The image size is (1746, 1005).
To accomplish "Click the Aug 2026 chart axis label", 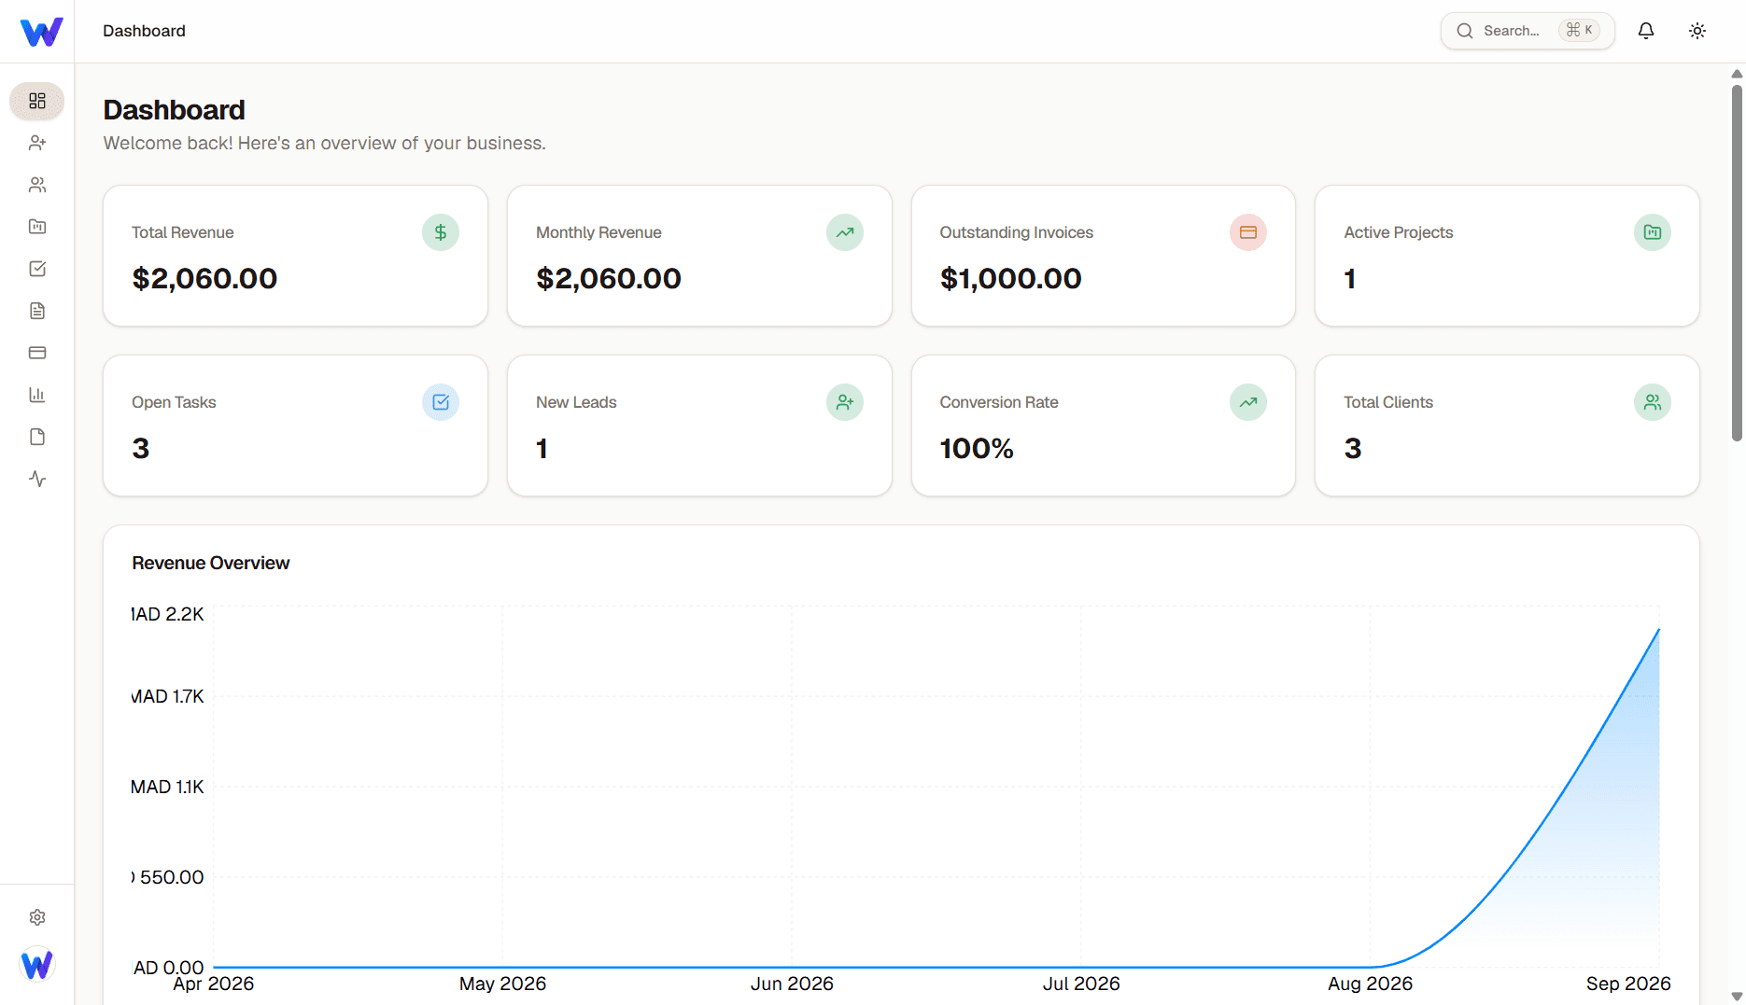I will click(1370, 984).
